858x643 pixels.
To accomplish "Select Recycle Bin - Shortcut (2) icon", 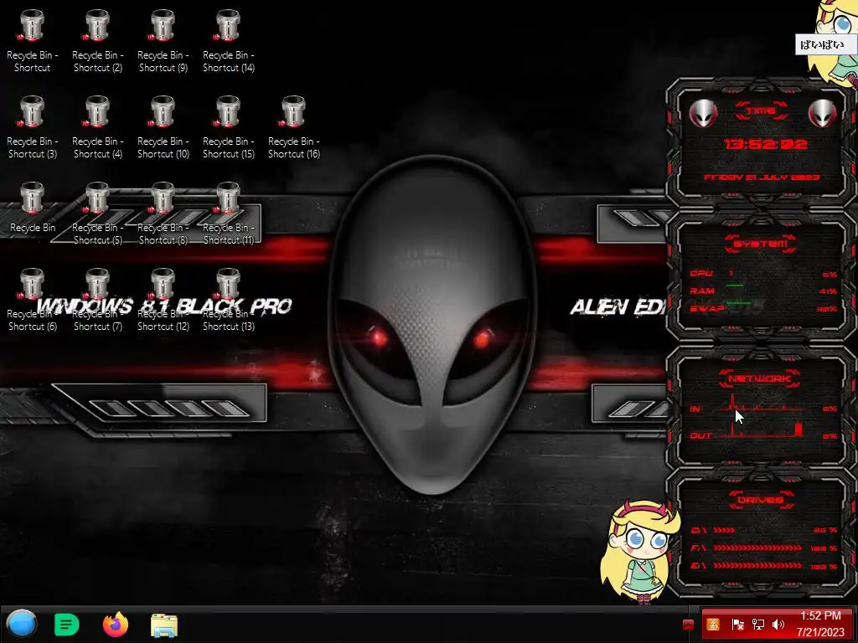I will pyautogui.click(x=98, y=41).
